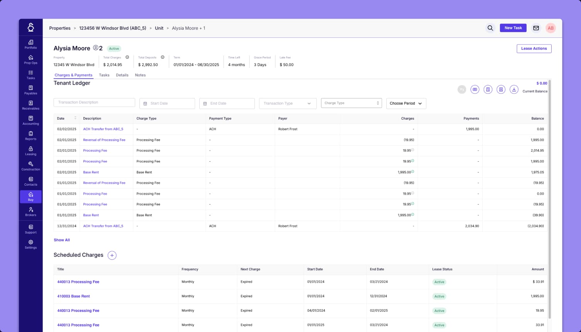Image resolution: width=581 pixels, height=332 pixels.
Task: Go to the Reports section
Action: click(31, 136)
